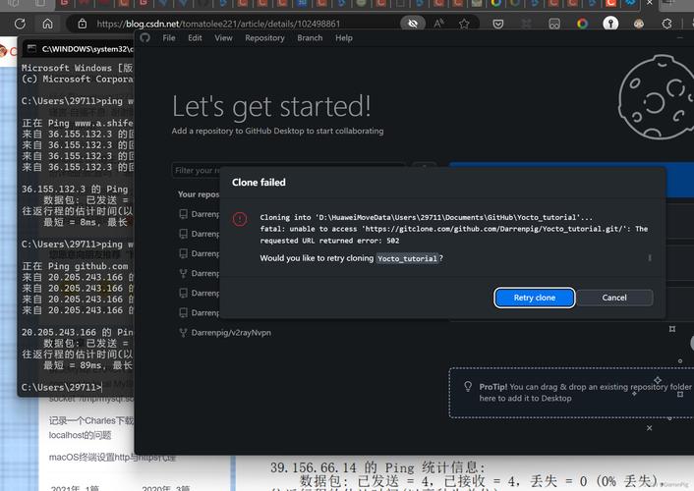
Task: Open the Branch menu
Action: click(310, 38)
